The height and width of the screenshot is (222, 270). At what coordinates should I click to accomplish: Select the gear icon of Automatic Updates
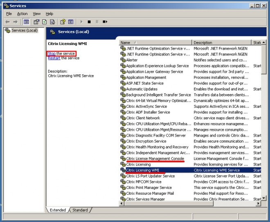[123, 89]
